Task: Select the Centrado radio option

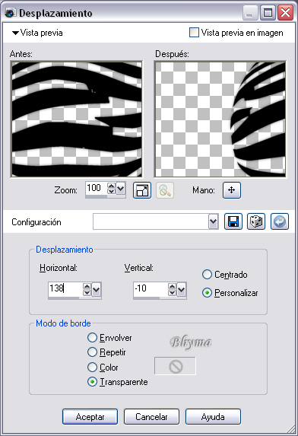Action: 207,275
